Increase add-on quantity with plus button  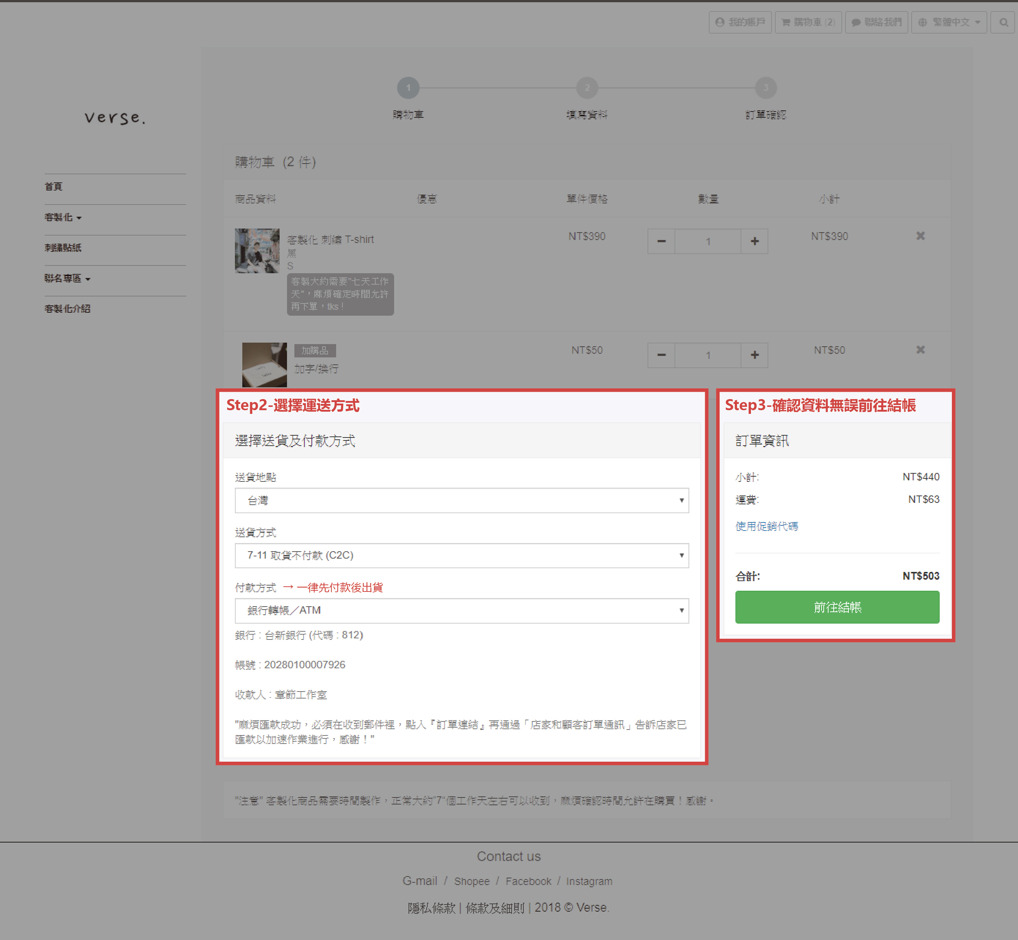[754, 355]
